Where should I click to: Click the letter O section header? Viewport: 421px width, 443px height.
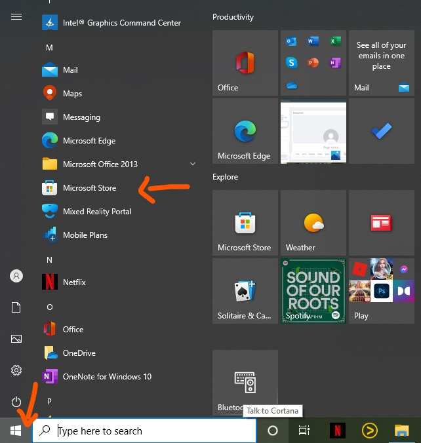49,307
